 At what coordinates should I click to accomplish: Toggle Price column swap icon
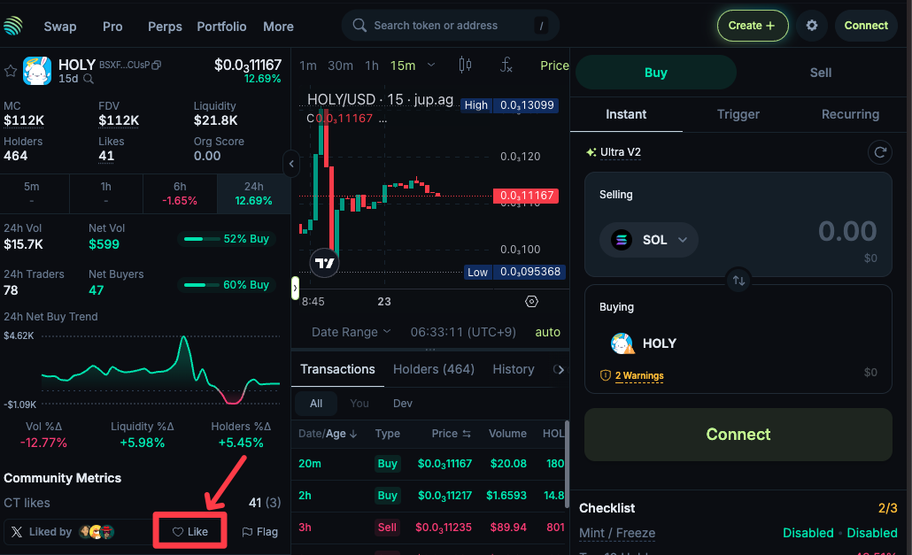(467, 434)
